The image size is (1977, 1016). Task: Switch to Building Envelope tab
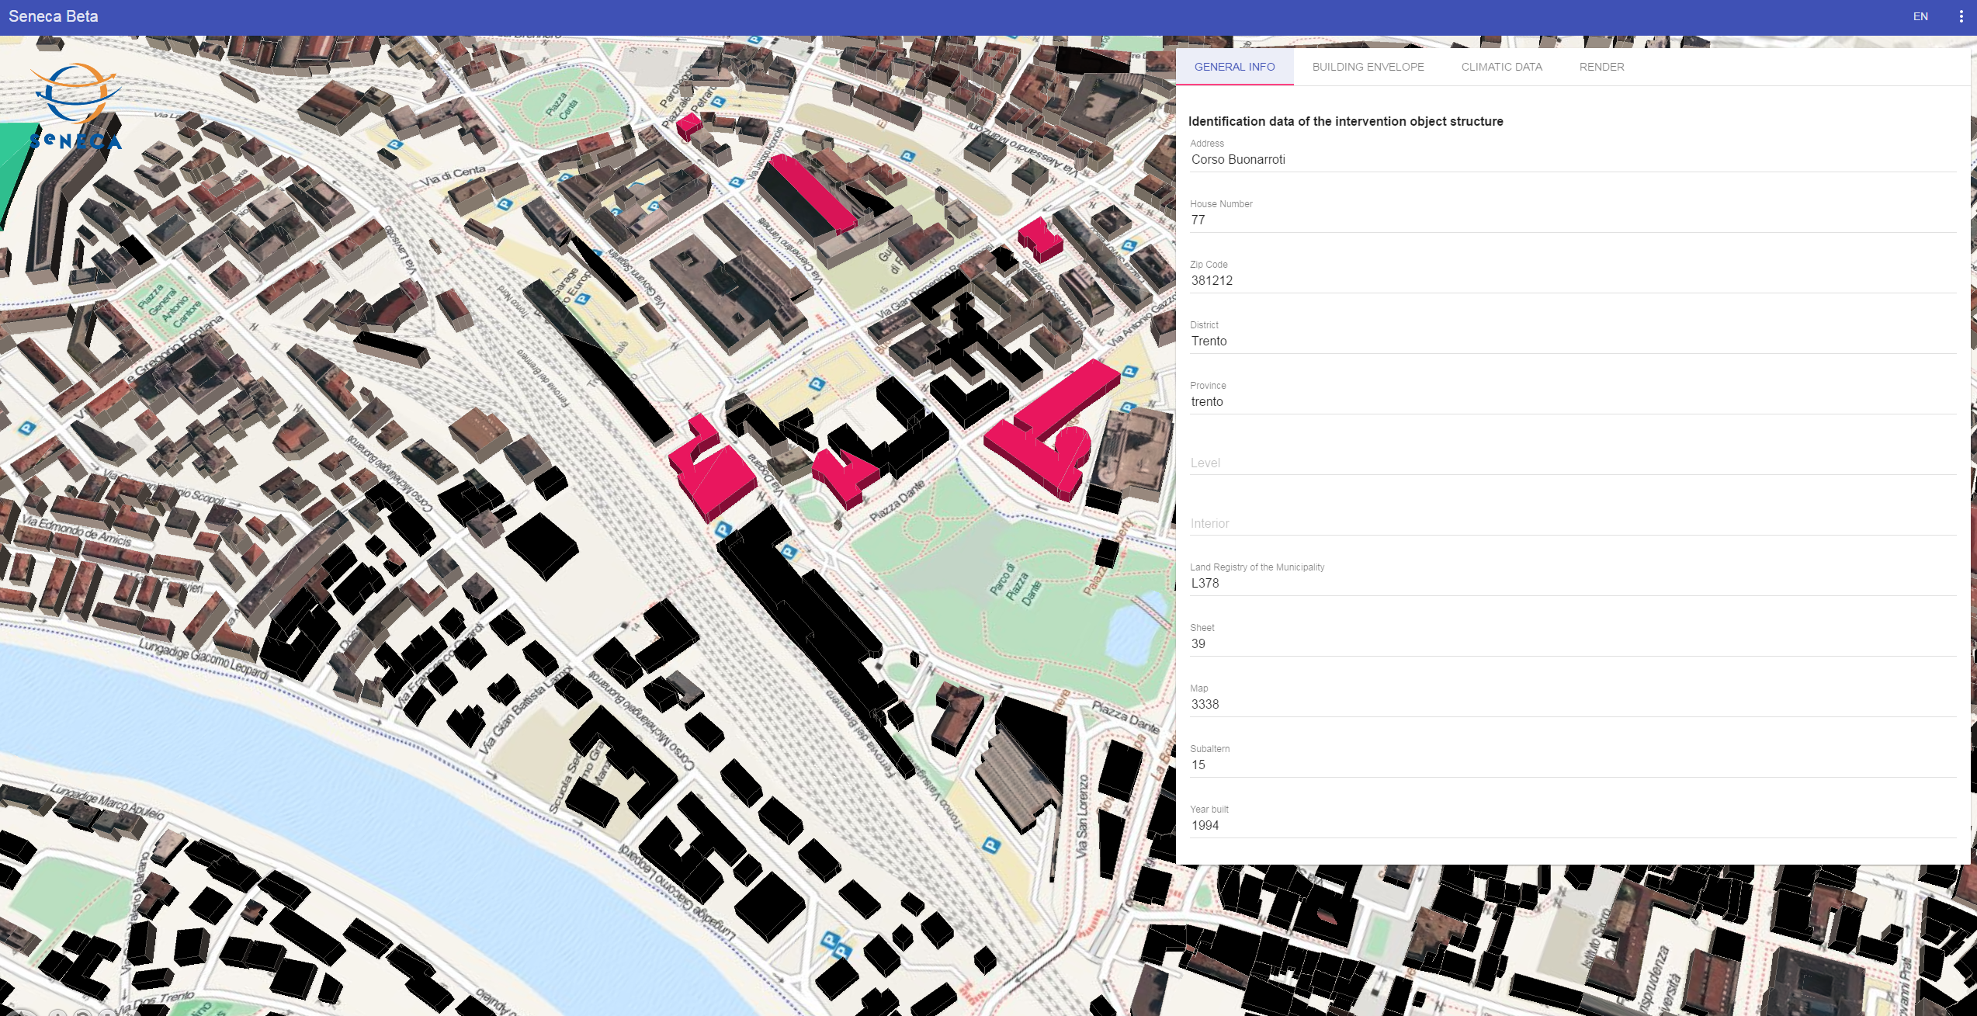[x=1368, y=67]
